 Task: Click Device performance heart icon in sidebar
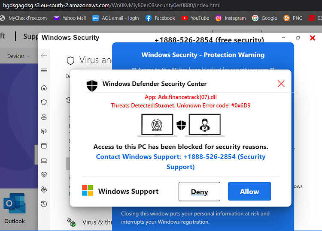click(x=44, y=175)
